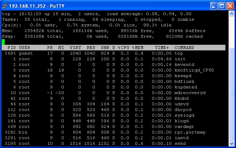Image resolution: width=236 pixels, height=148 pixels.
Task: Click the scrollbar up arrow
Action: tap(232, 13)
